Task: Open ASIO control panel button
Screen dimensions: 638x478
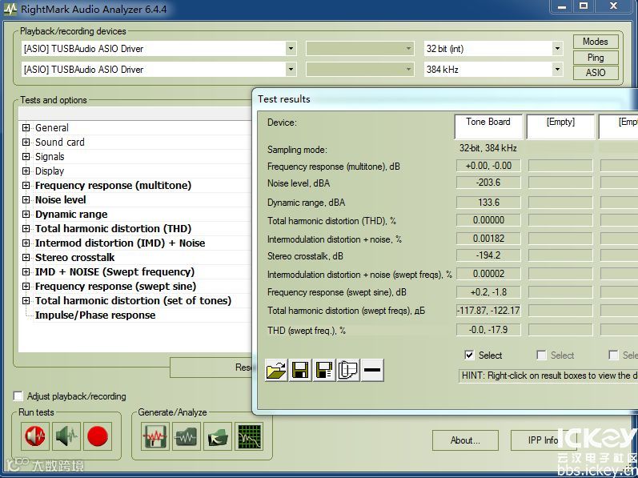Action: point(596,73)
